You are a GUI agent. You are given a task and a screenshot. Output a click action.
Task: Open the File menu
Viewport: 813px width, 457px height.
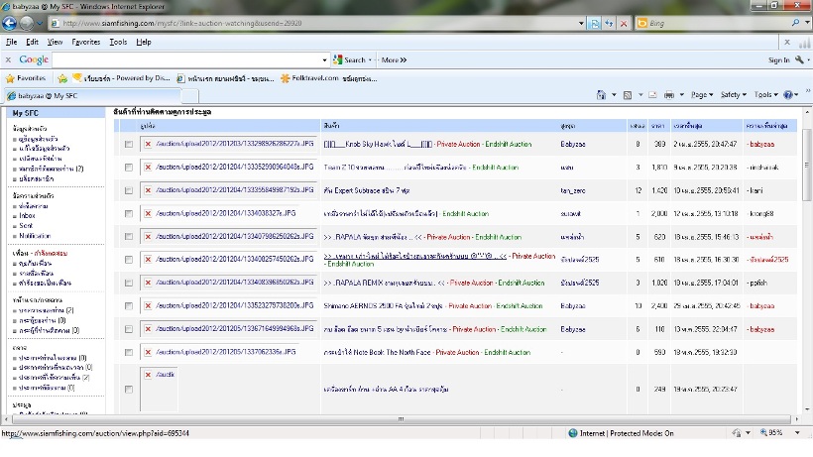12,42
